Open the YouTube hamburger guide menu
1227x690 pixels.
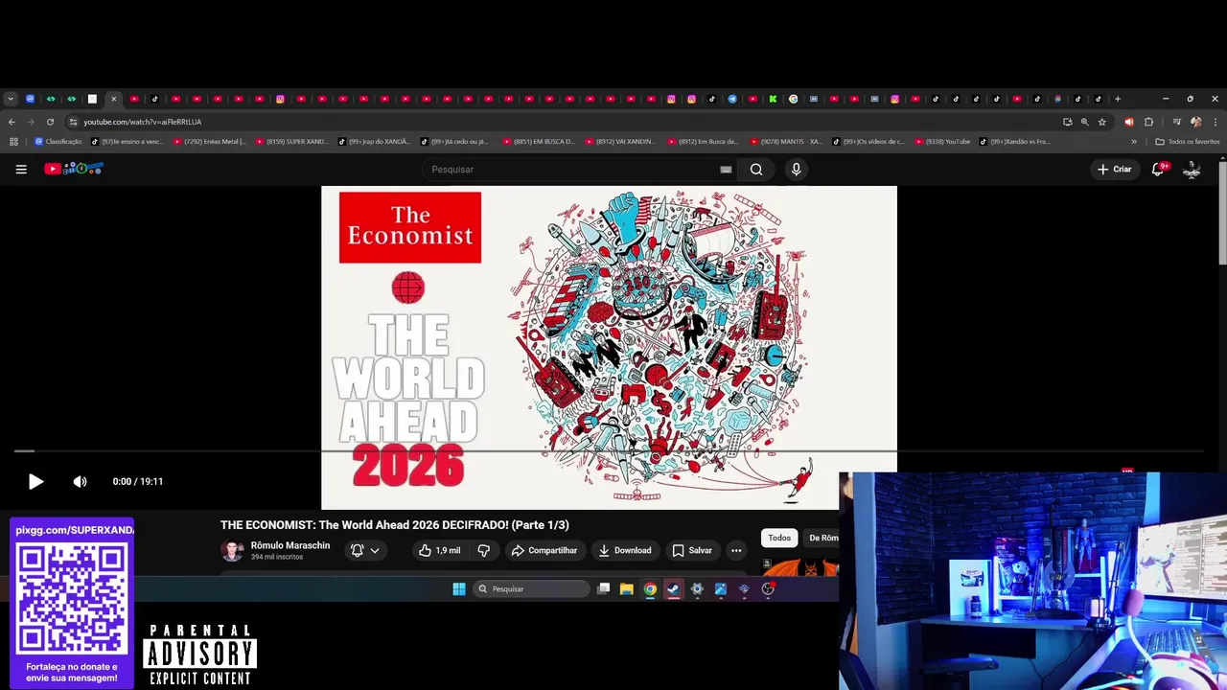[21, 169]
